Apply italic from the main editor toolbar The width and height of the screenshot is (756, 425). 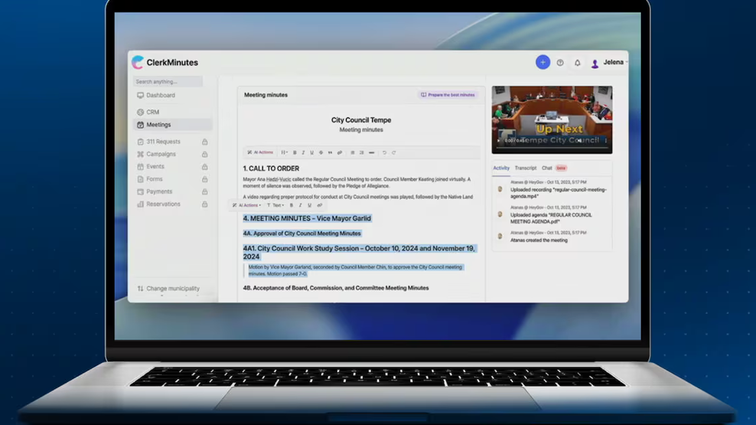click(x=303, y=153)
